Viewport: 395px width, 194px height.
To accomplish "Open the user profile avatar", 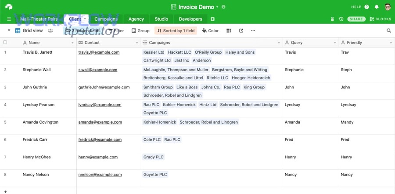I will tap(388, 7).
